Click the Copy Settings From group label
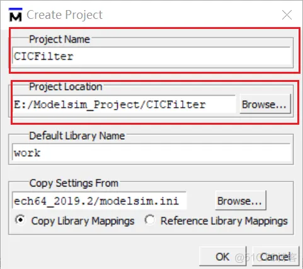 click(x=74, y=183)
